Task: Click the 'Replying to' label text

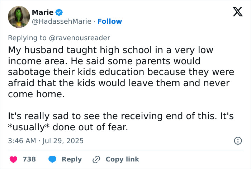Action: pyautogui.click(x=27, y=38)
